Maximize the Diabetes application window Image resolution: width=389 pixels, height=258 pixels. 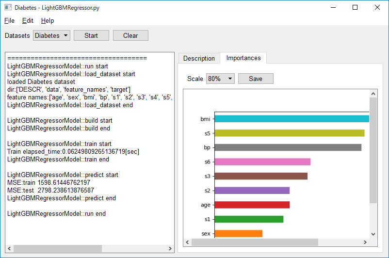click(355, 7)
